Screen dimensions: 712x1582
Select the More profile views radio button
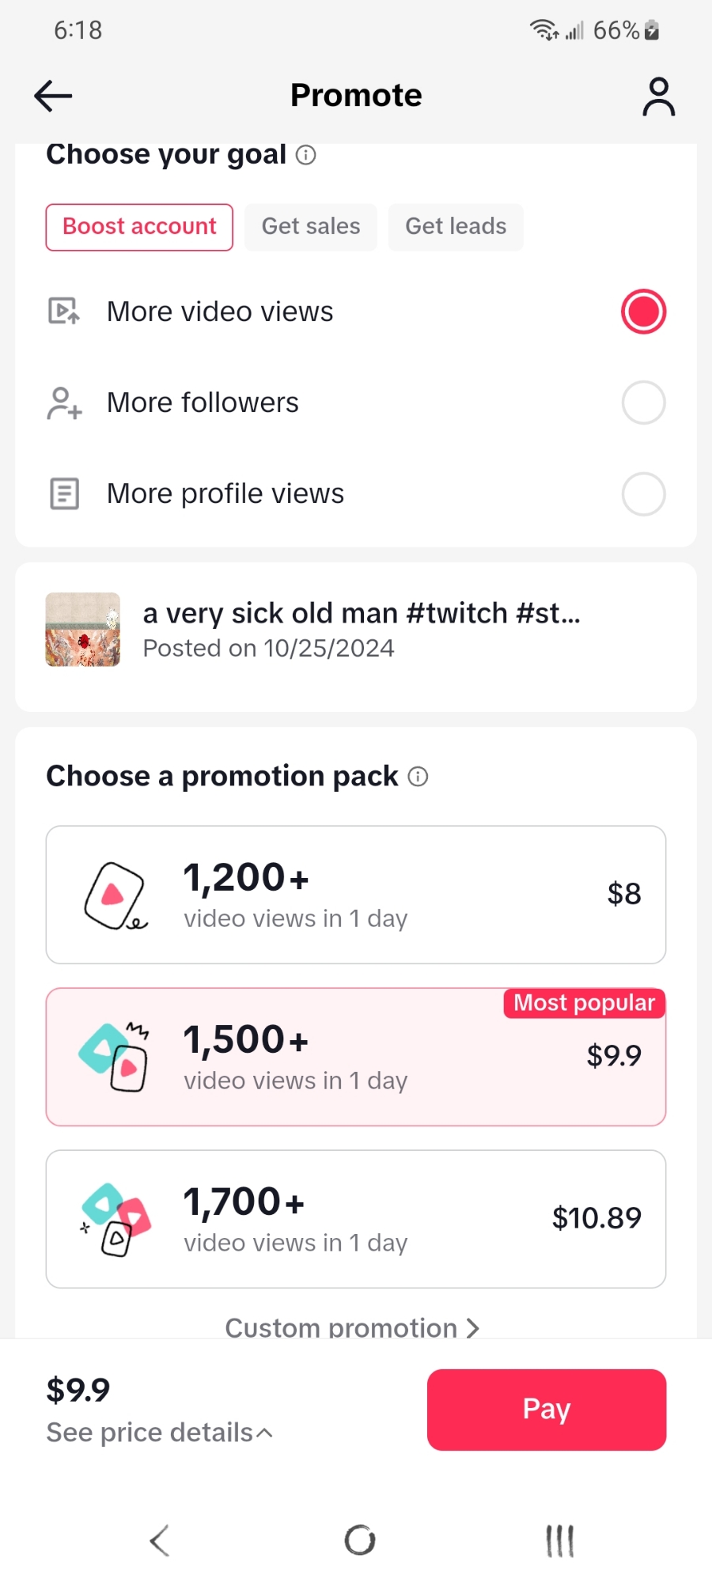[x=643, y=494]
